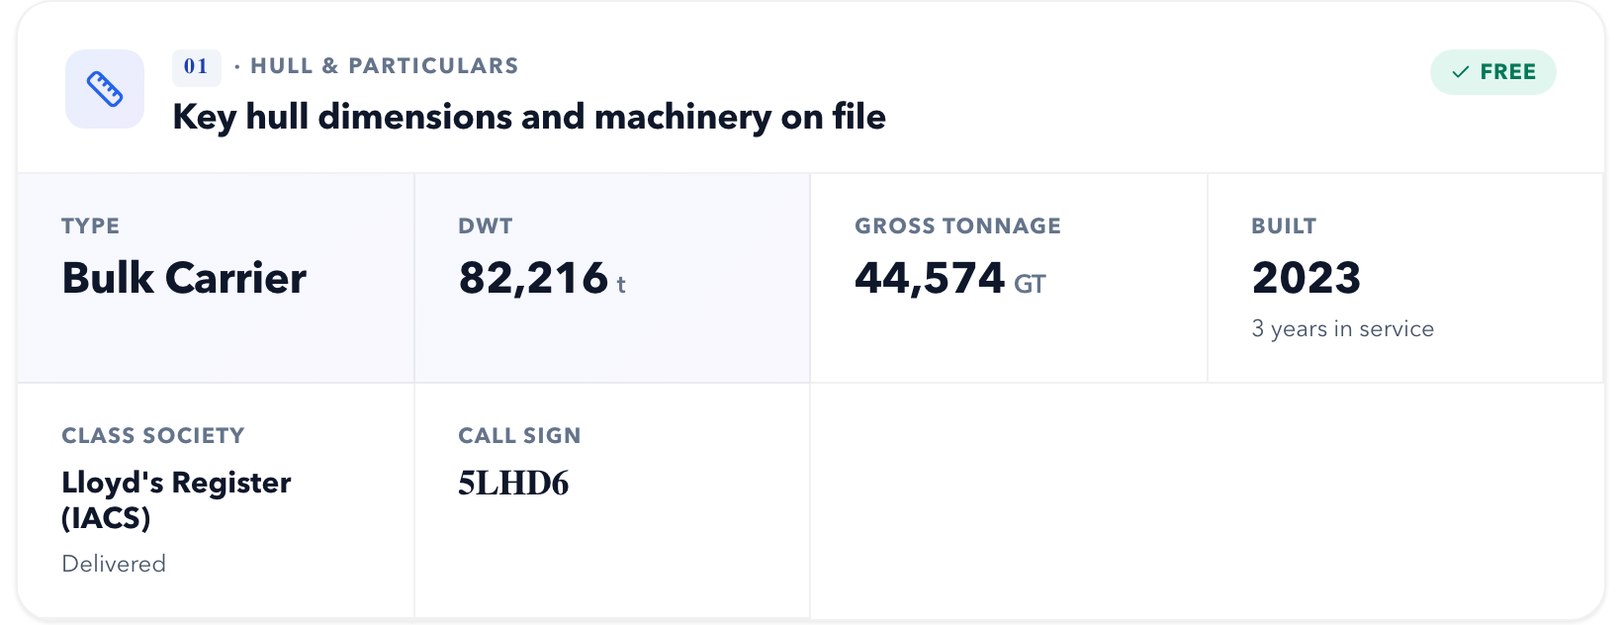The width and height of the screenshot is (1622, 625).
Task: Select the "Lloyd's Register (IACS)" value
Action: pyautogui.click(x=176, y=500)
